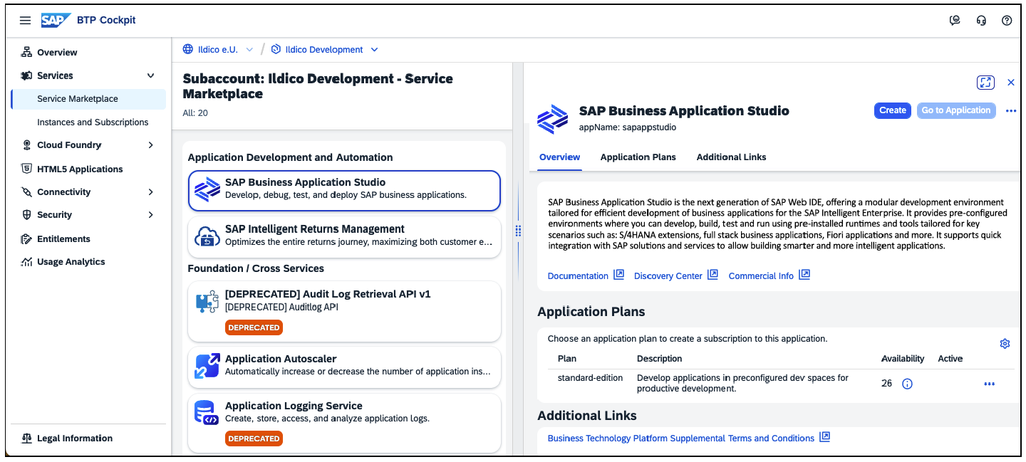
Task: Expand the Security sidebar section
Action: point(150,214)
